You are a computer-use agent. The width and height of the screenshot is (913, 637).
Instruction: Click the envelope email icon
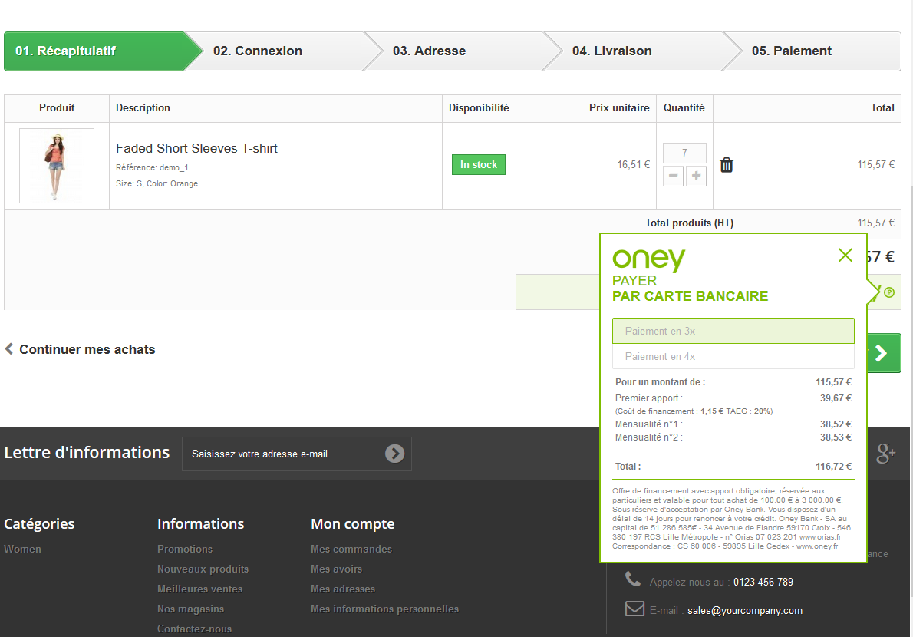point(634,609)
